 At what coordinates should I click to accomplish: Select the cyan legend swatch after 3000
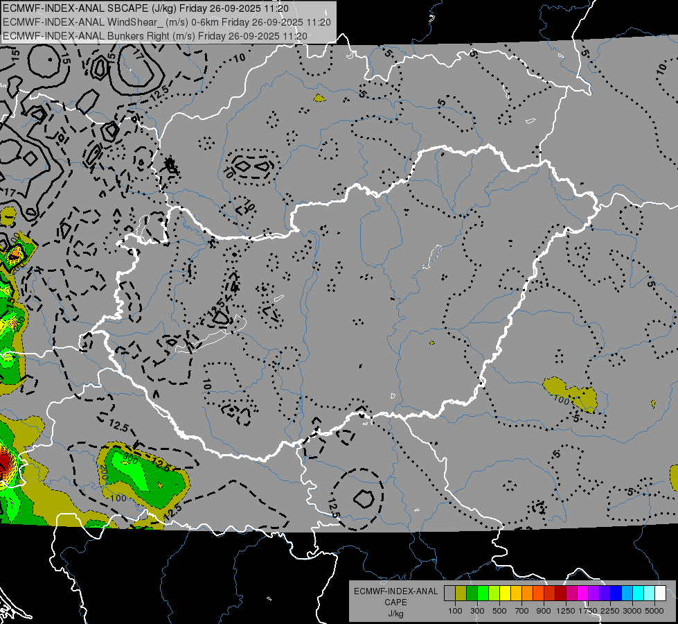point(639,593)
